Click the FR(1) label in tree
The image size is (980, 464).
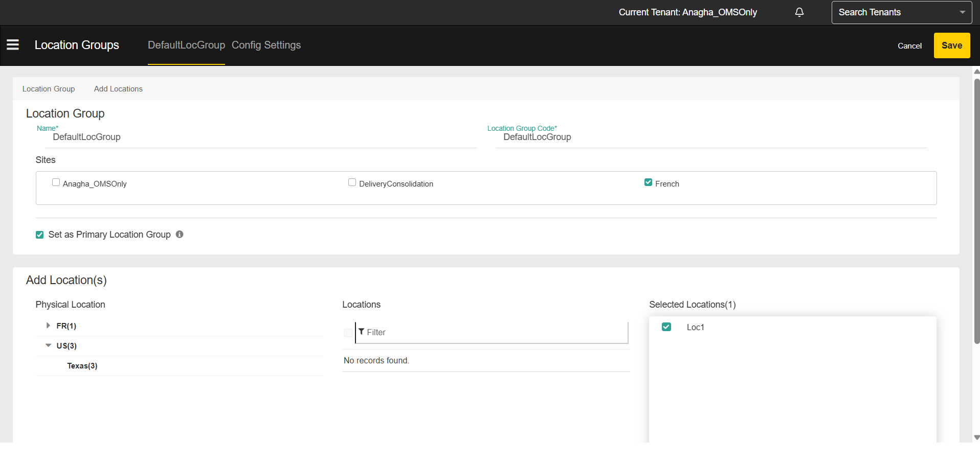point(66,326)
